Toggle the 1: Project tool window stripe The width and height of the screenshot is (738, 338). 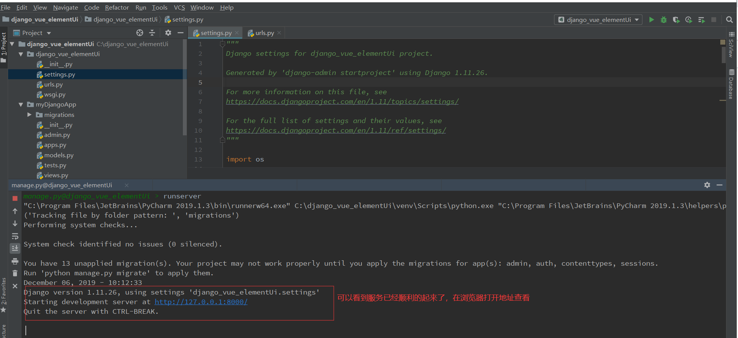tap(3, 47)
